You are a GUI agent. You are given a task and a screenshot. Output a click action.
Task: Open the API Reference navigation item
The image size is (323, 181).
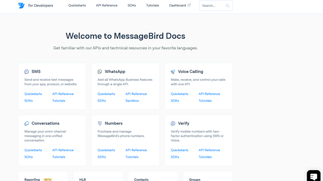tap(107, 5)
